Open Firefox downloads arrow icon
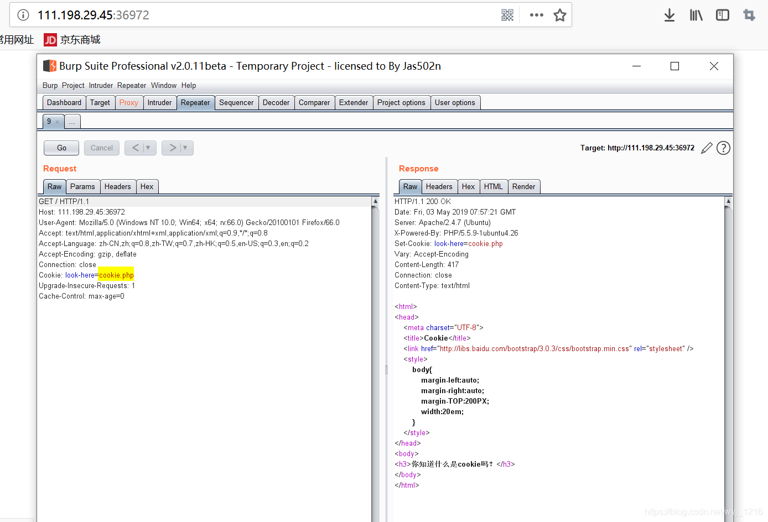Viewport: 768px width, 522px height. [670, 15]
